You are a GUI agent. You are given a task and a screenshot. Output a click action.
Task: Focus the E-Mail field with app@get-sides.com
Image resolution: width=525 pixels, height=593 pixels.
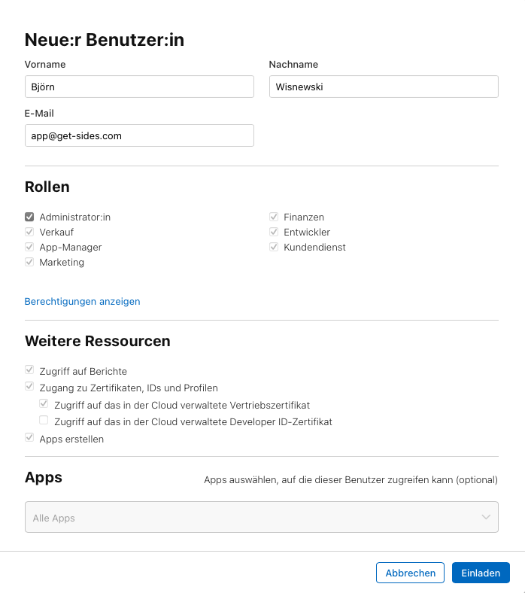click(x=139, y=135)
